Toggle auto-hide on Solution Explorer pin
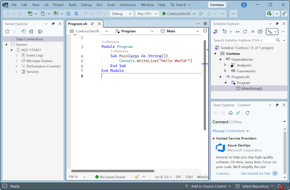290x190 pixels. pyautogui.click(x=277, y=23)
